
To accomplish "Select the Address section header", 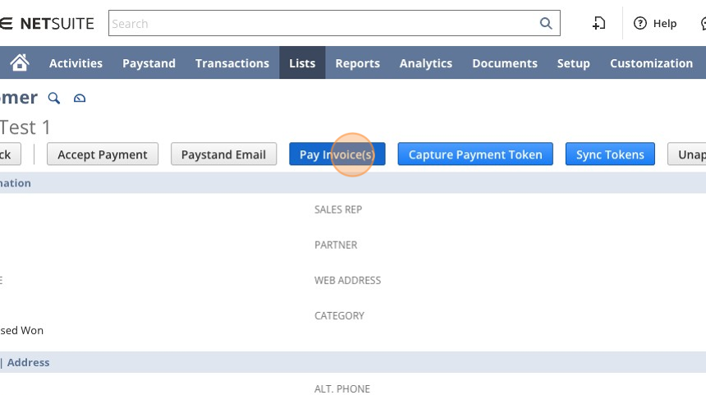I will click(x=29, y=363).
